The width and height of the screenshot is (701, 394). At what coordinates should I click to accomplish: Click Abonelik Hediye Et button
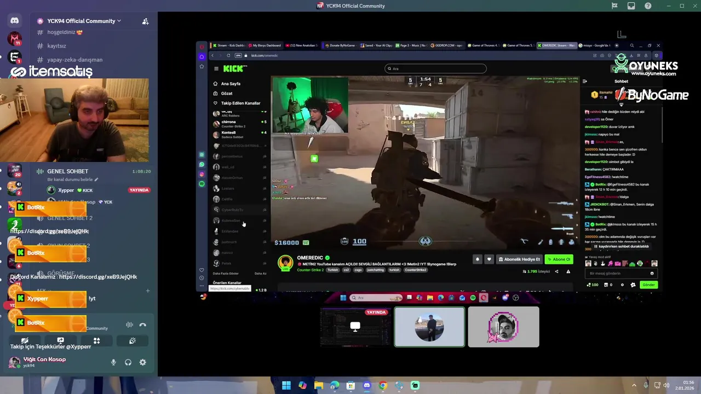(520, 259)
